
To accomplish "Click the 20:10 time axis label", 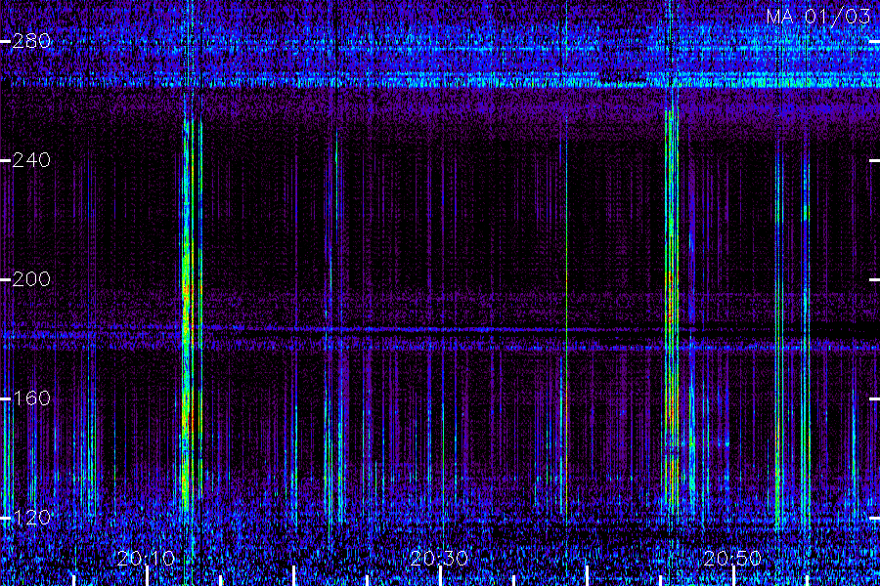I will pos(146,559).
